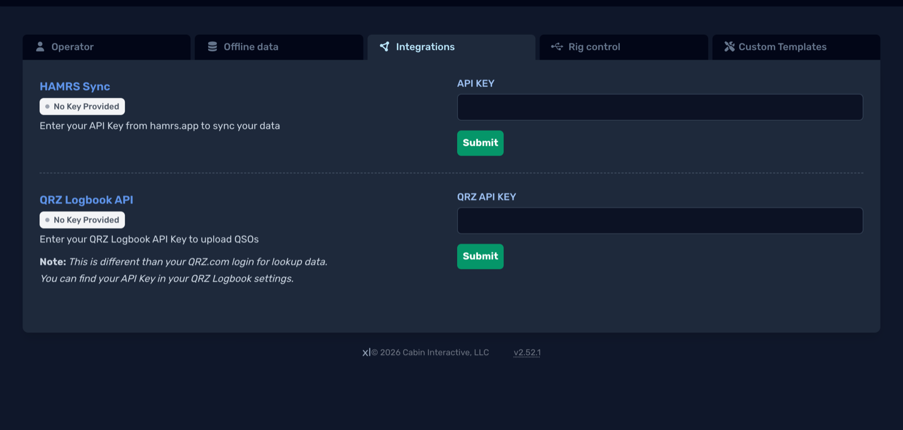Click the xl breakpoint indicator in footer
The image size is (903, 430).
366,353
